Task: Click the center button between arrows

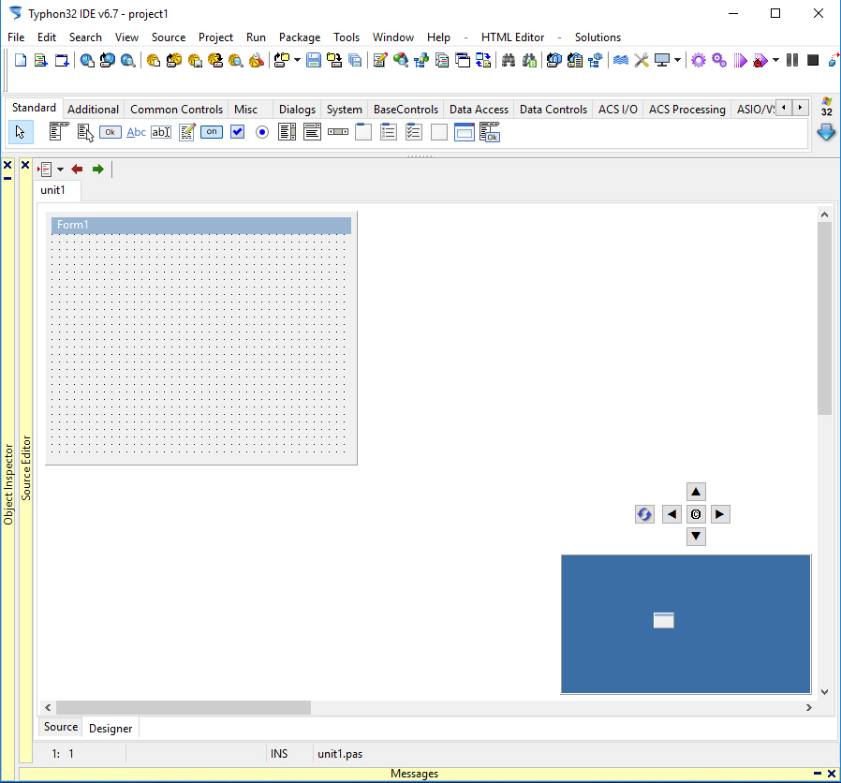Action: tap(696, 514)
